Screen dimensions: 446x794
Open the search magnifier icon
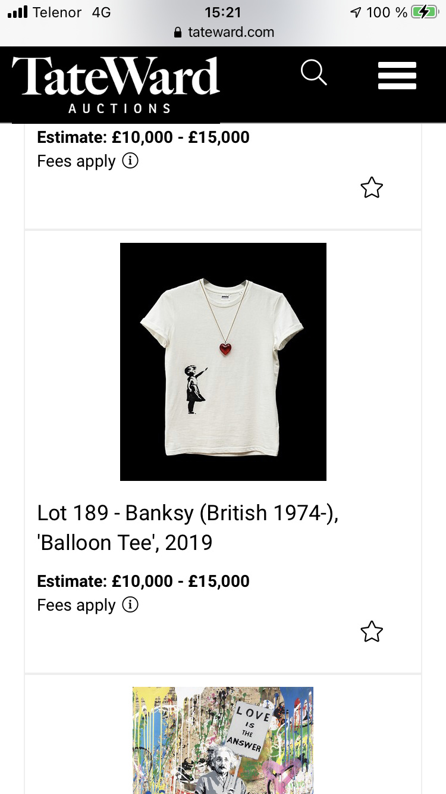pyautogui.click(x=314, y=74)
